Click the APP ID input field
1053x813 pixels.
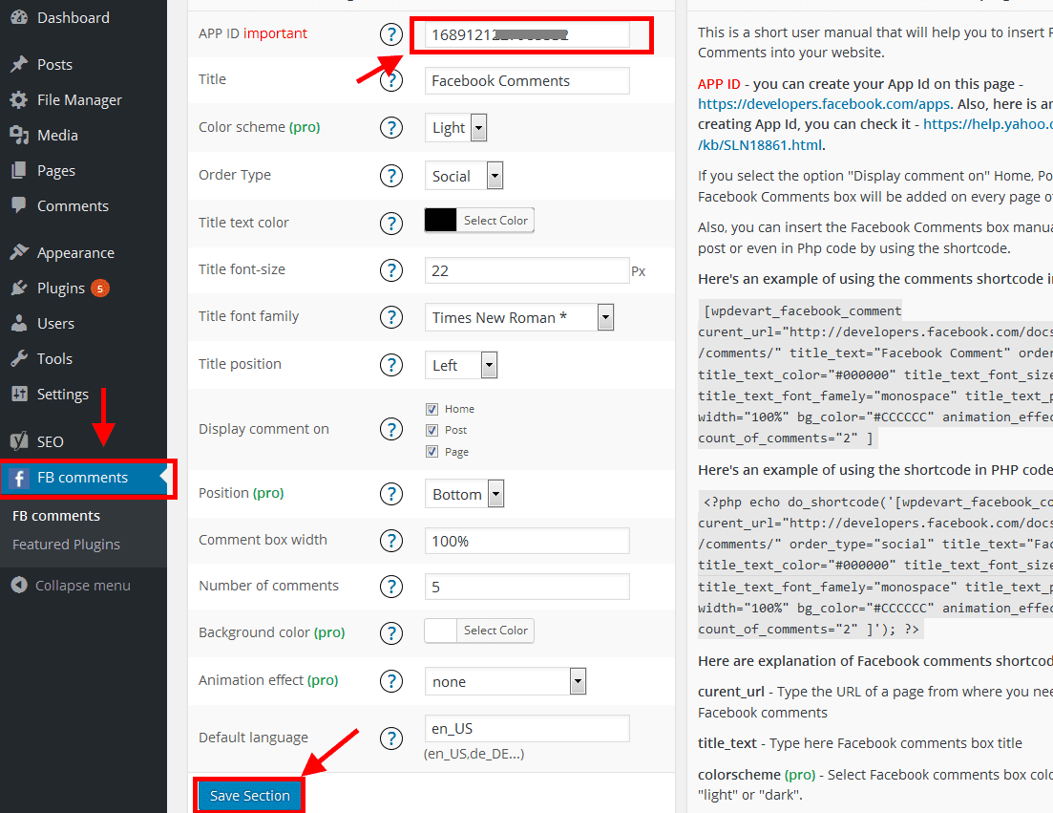tap(530, 33)
